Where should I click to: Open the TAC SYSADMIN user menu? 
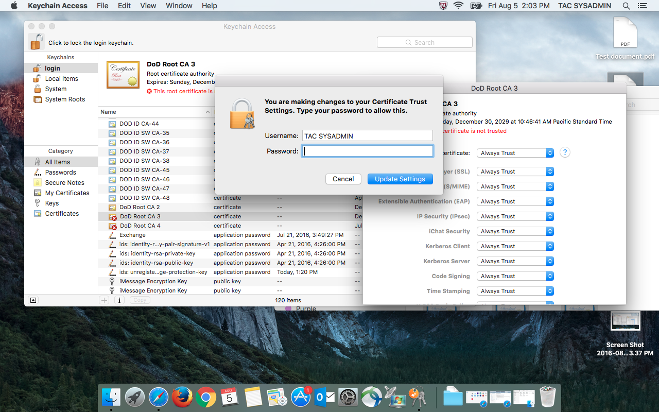(584, 6)
